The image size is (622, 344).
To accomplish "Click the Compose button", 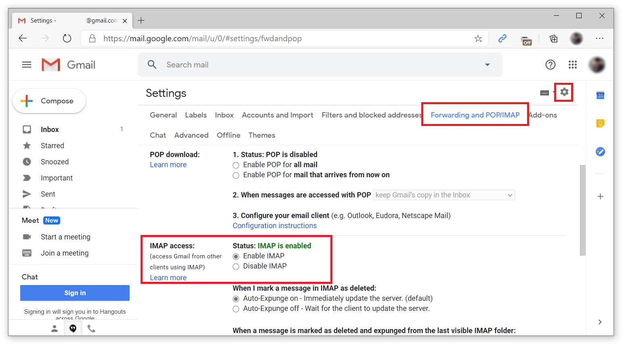I will [49, 101].
